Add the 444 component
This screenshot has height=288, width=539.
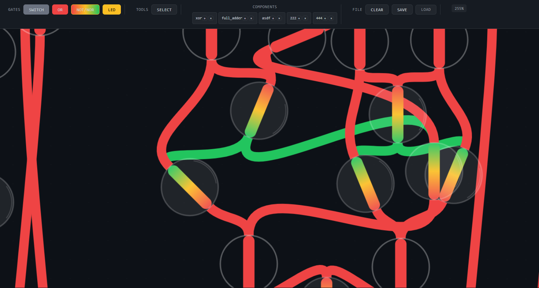[325, 18]
